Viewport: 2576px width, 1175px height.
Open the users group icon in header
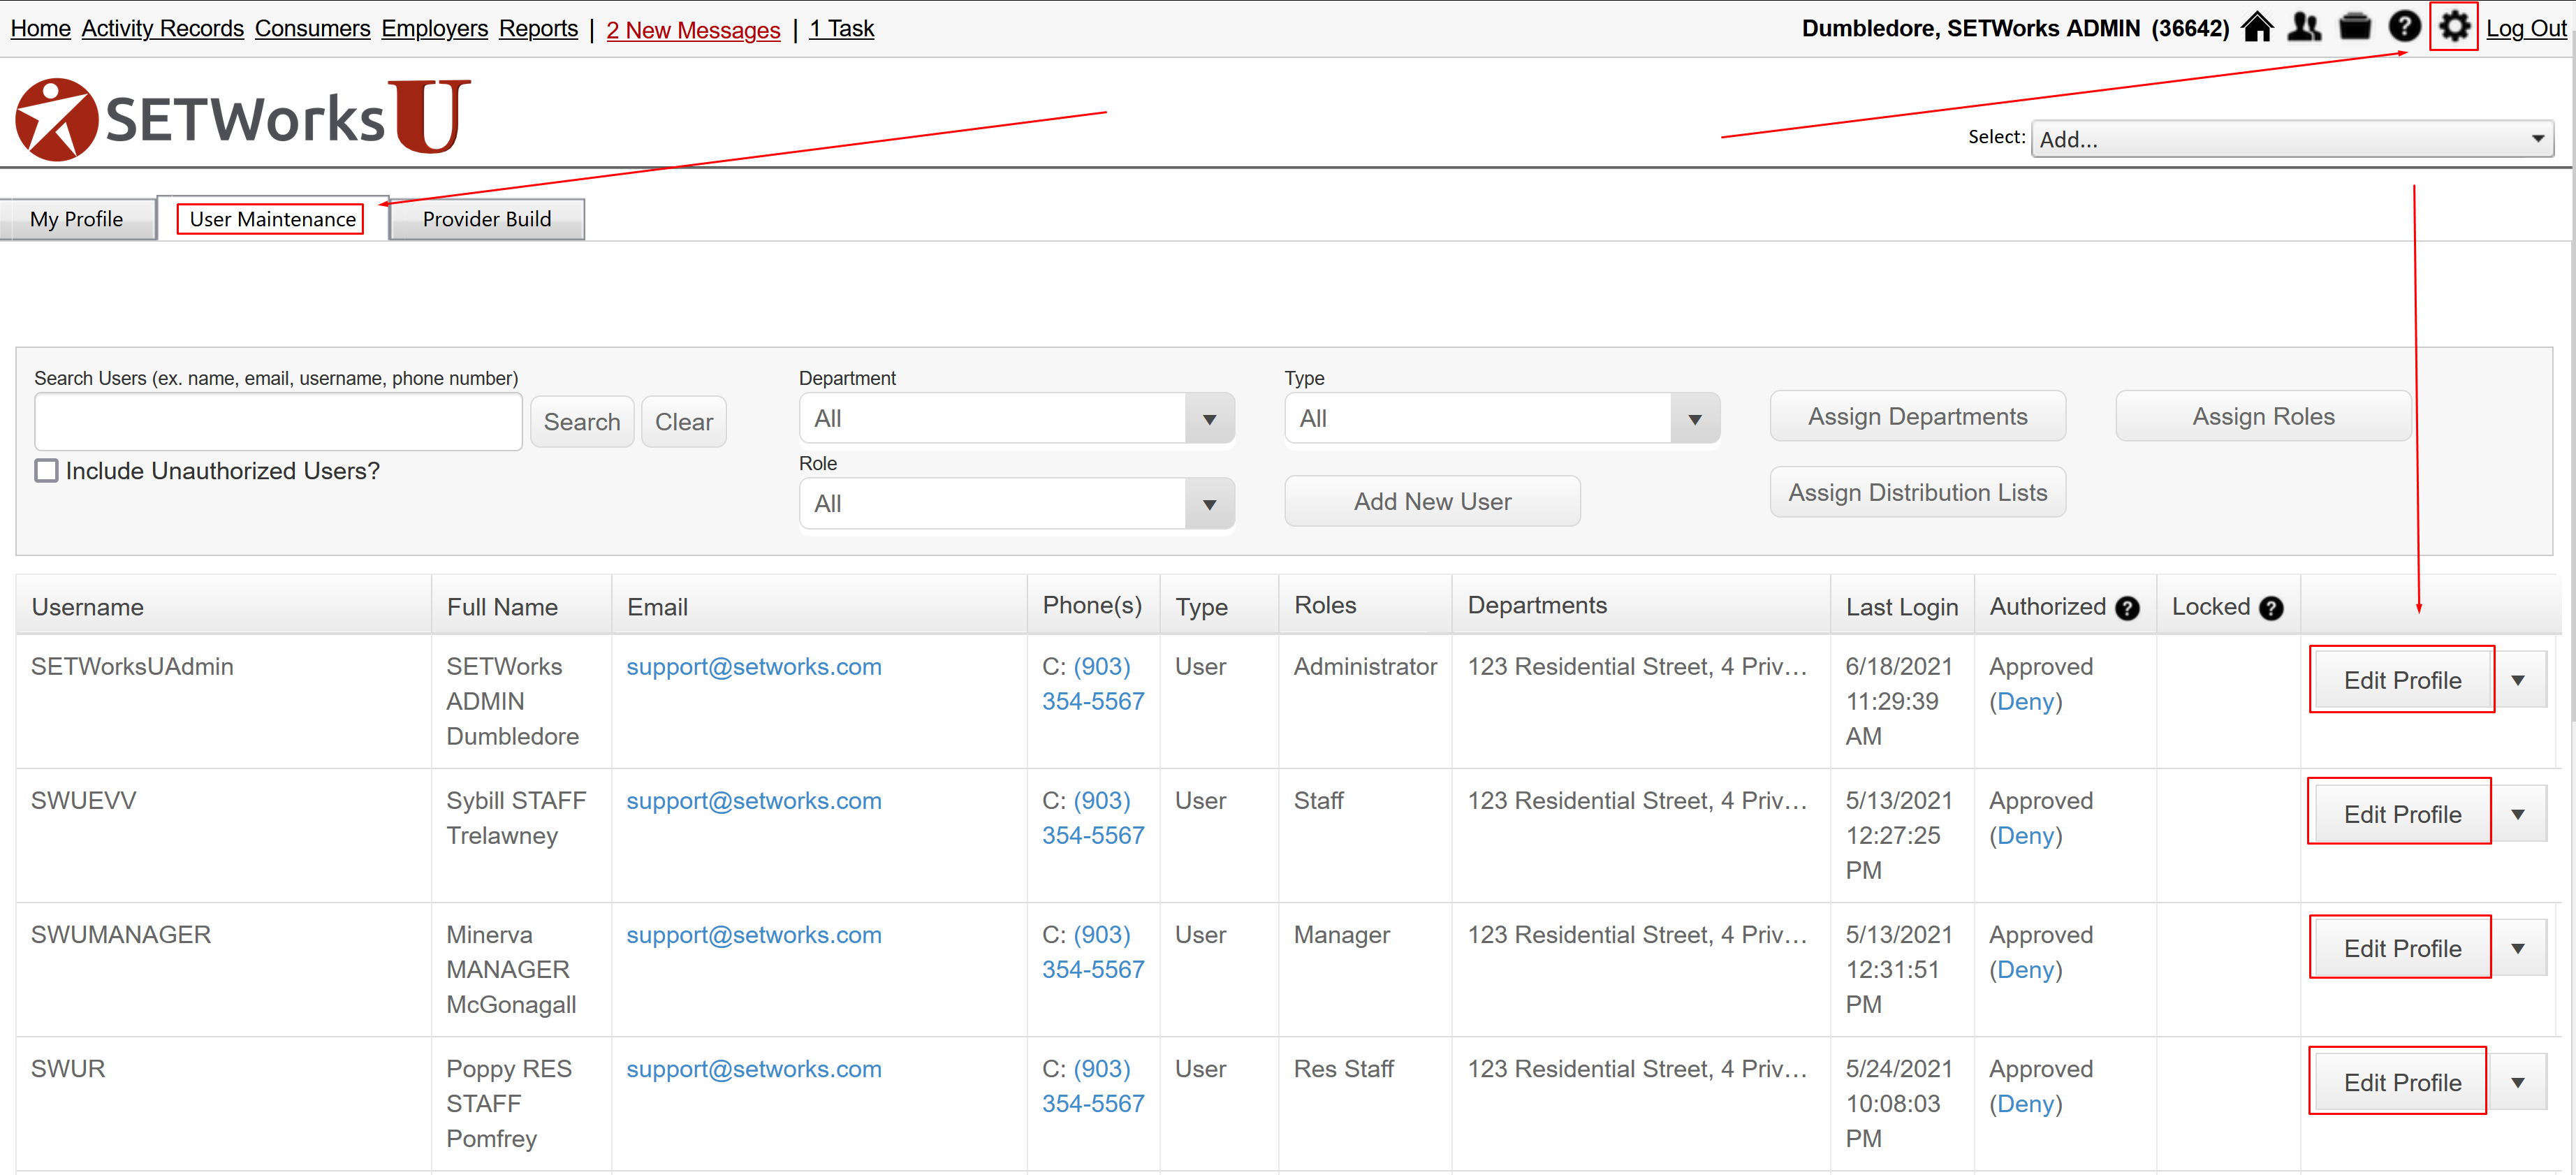click(2305, 27)
